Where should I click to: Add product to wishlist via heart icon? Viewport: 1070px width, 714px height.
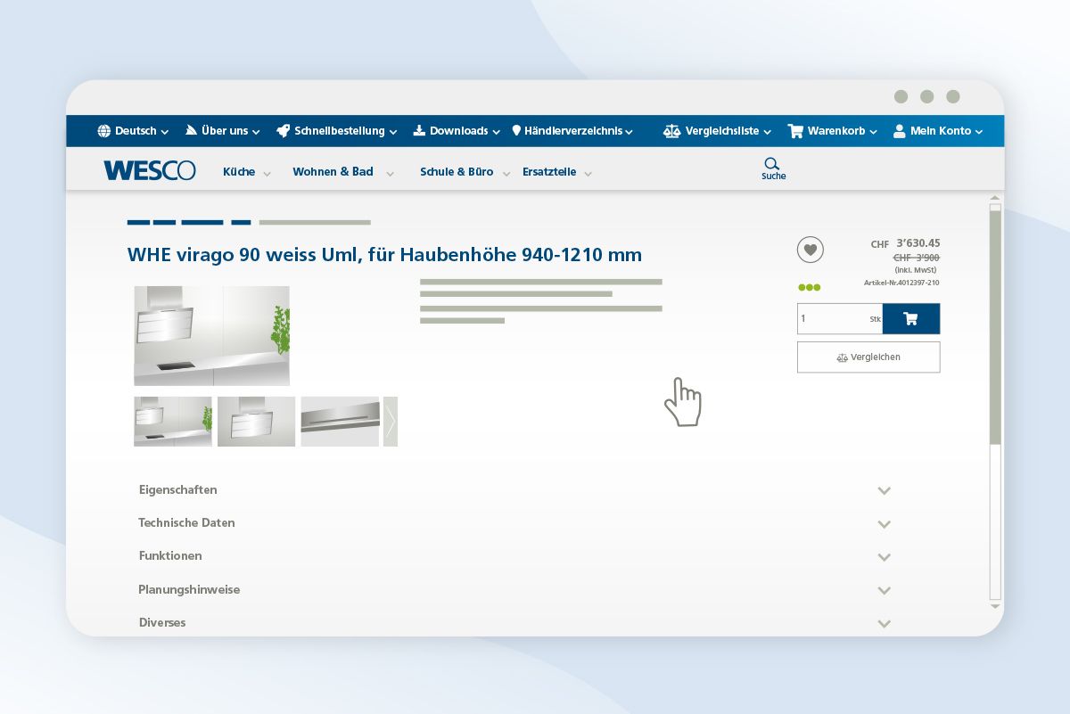coord(810,250)
